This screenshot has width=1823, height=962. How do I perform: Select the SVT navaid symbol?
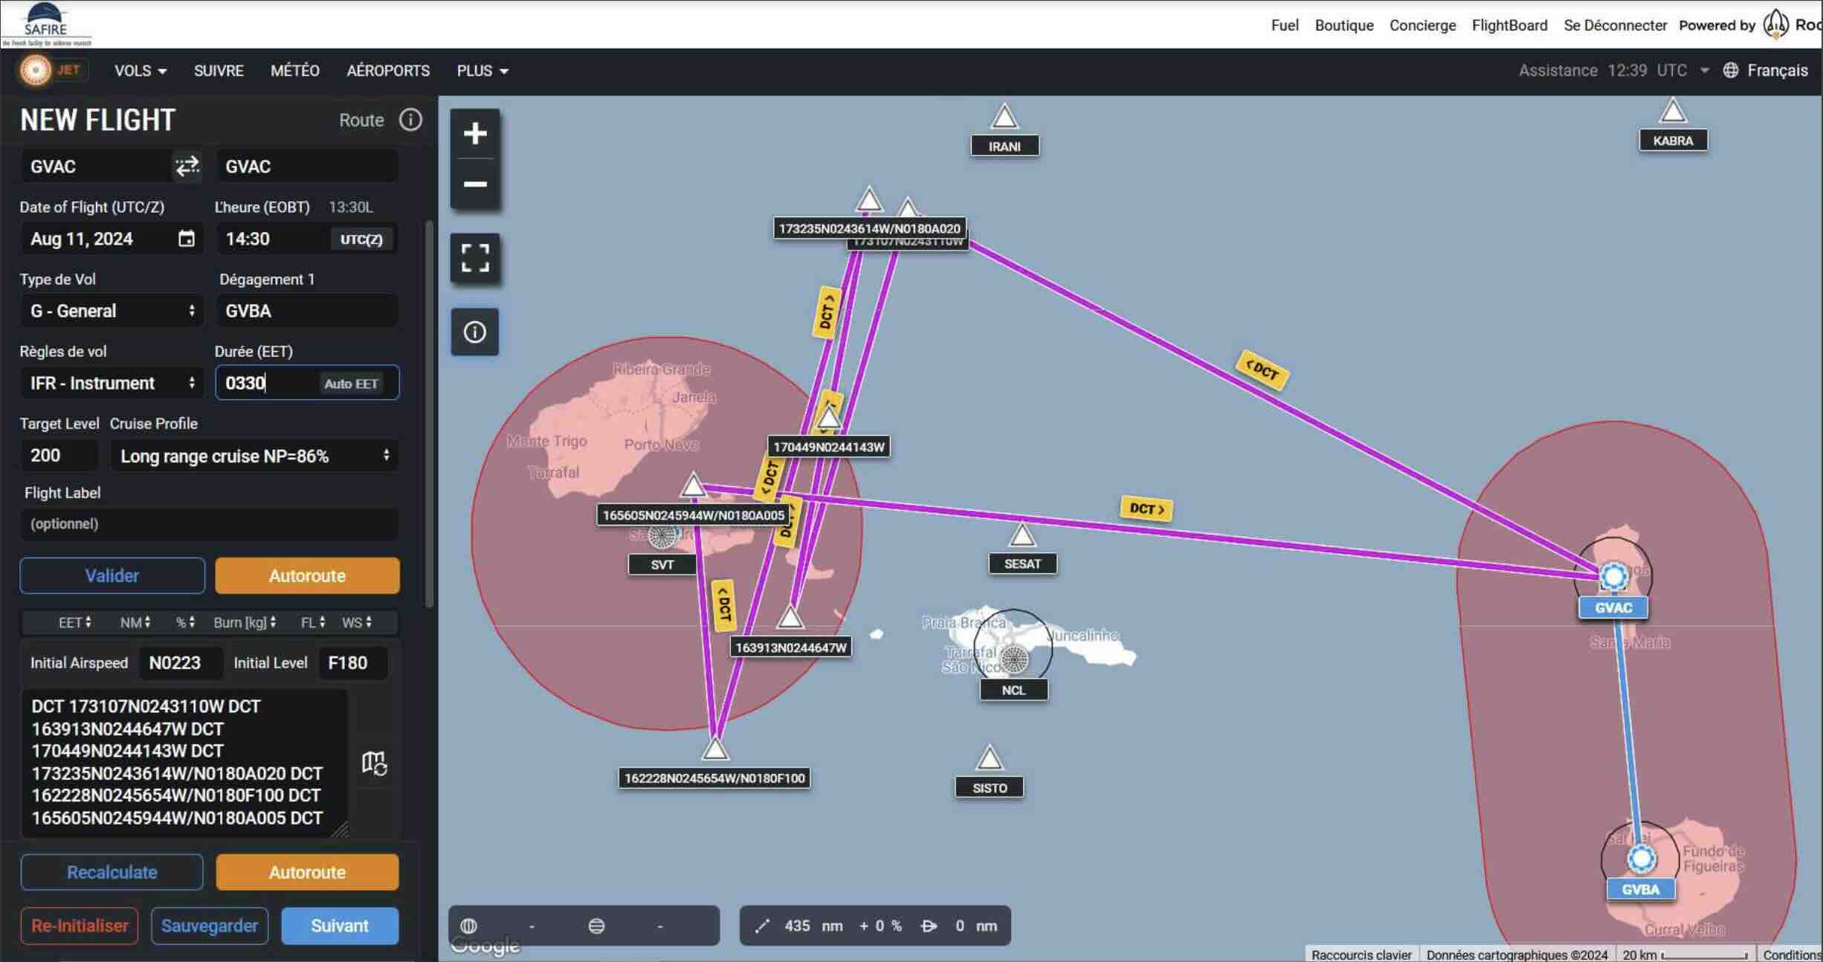tap(662, 535)
